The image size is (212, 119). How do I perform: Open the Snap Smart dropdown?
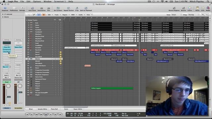pyautogui.click(x=177, y=15)
